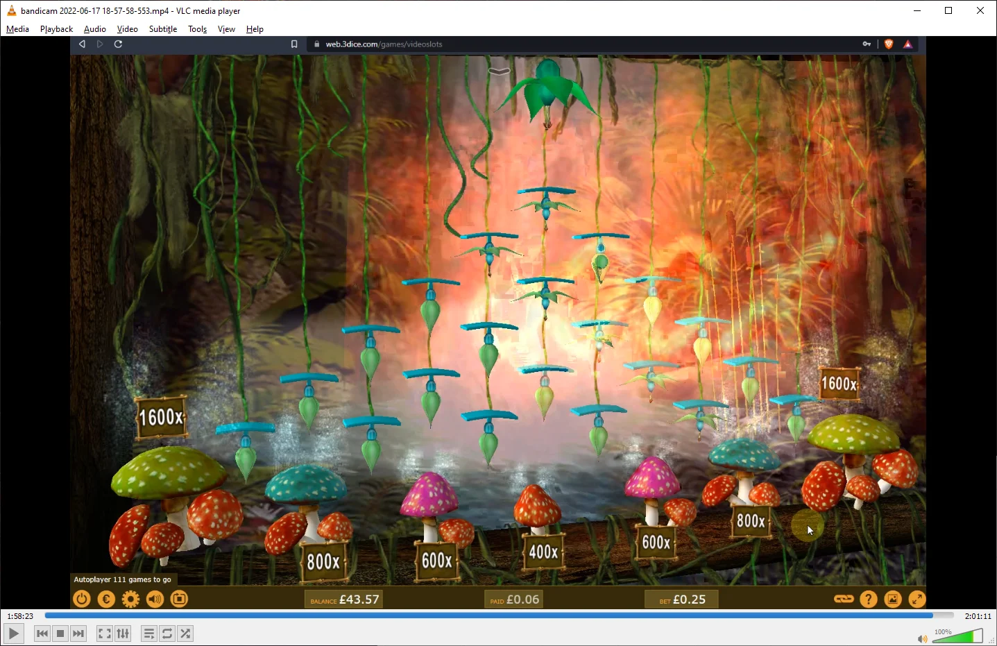Viewport: 997px width, 646px height.
Task: Toggle the playlist view
Action: tap(148, 634)
